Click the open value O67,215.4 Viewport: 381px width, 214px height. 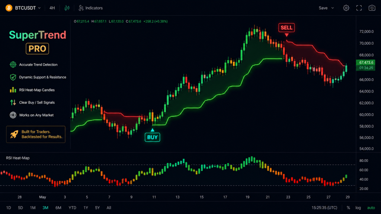(81, 21)
